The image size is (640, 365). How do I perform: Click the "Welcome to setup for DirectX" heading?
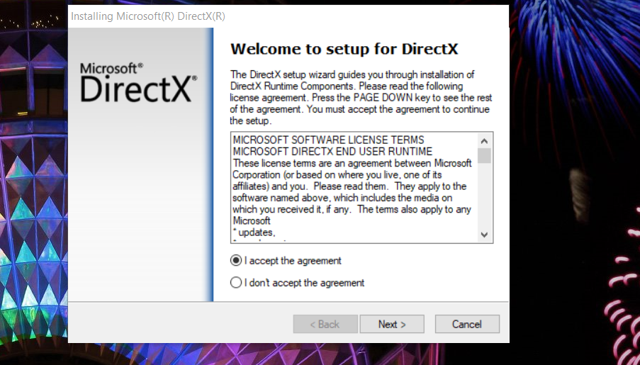(344, 49)
